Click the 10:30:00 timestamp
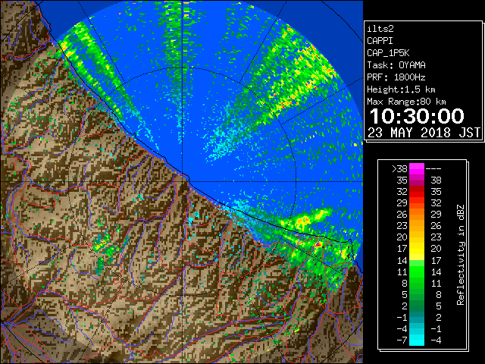The height and width of the screenshot is (364, 485). pos(417,116)
